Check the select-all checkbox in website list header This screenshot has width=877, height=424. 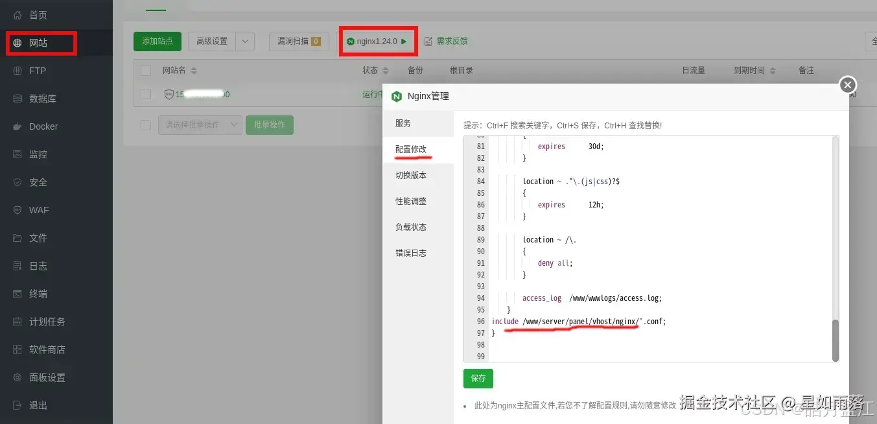click(145, 70)
